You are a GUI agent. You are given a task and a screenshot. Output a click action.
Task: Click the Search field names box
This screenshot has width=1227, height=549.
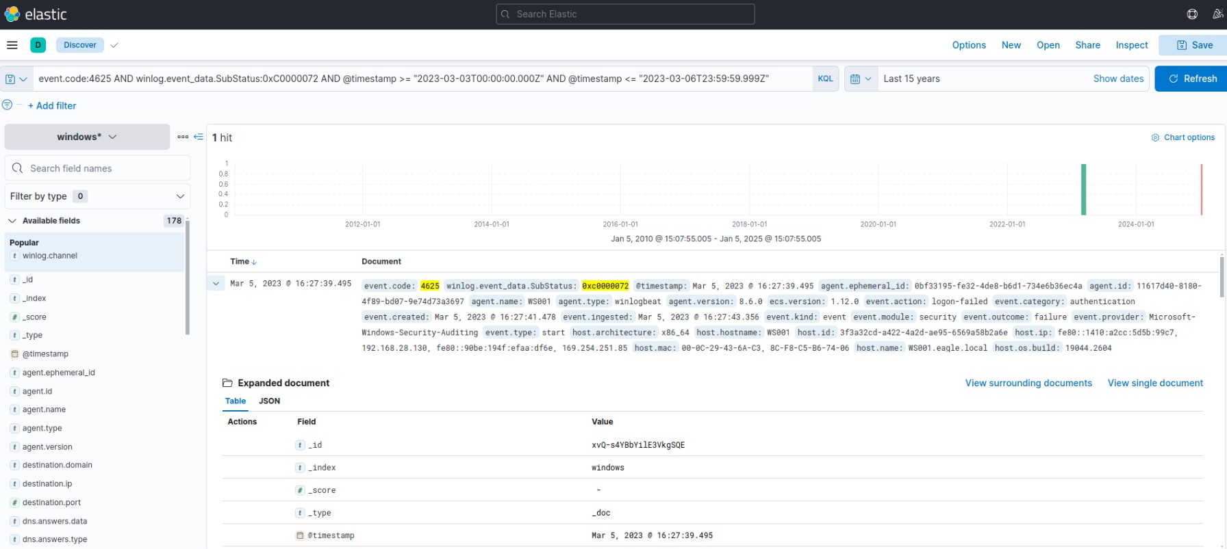(97, 168)
